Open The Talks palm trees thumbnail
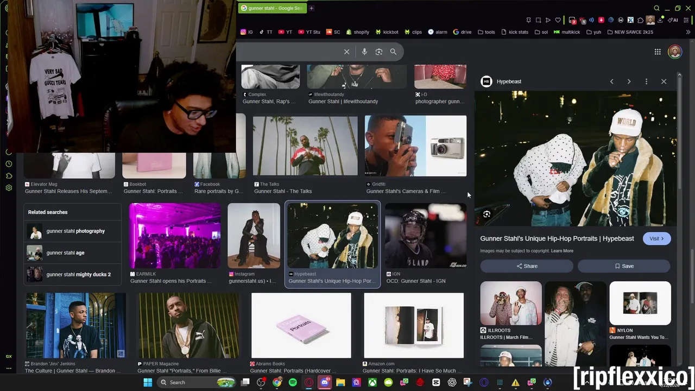 [x=305, y=146]
